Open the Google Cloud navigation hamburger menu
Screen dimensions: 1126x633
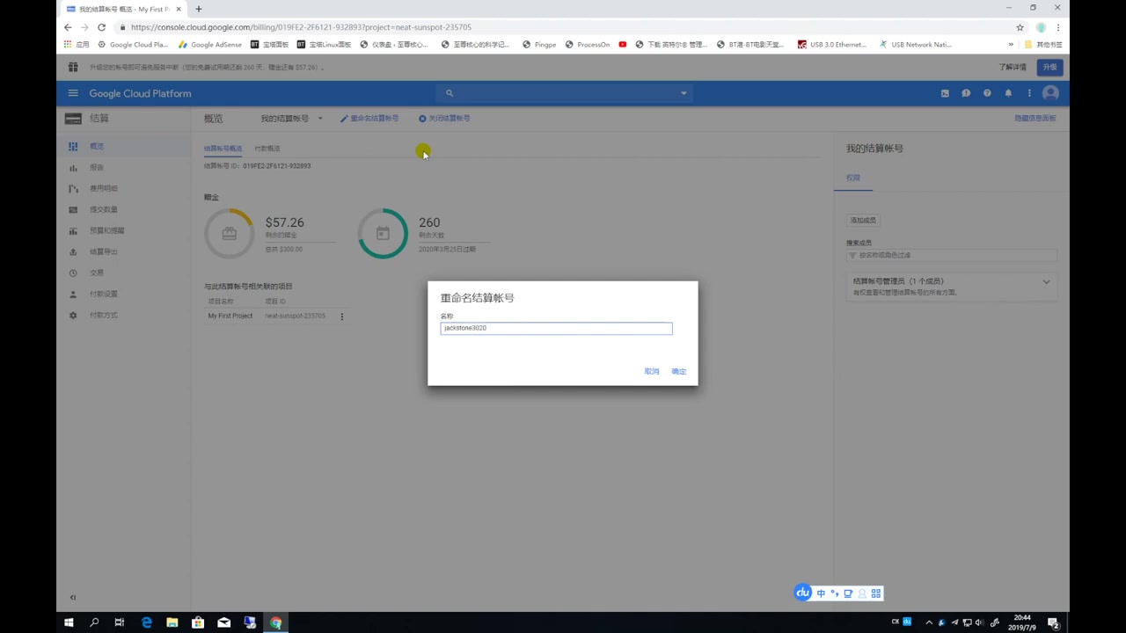coord(73,93)
